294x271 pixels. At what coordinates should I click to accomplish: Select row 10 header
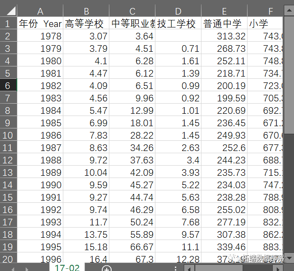[x=8, y=135]
